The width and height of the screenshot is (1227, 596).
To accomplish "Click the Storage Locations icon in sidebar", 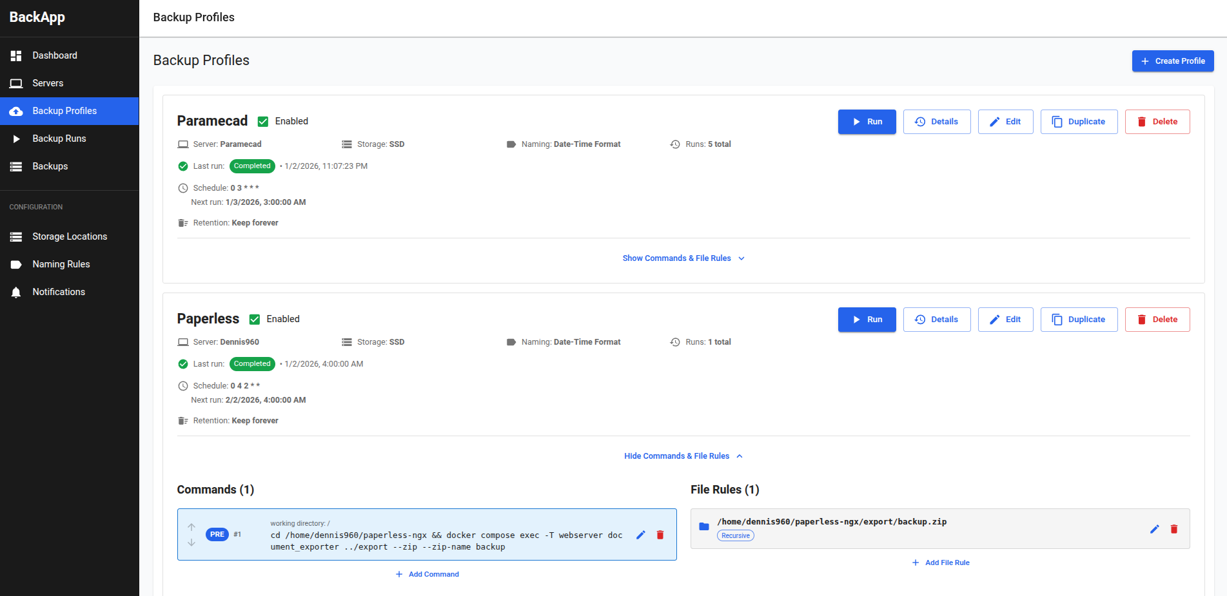I will tap(16, 236).
